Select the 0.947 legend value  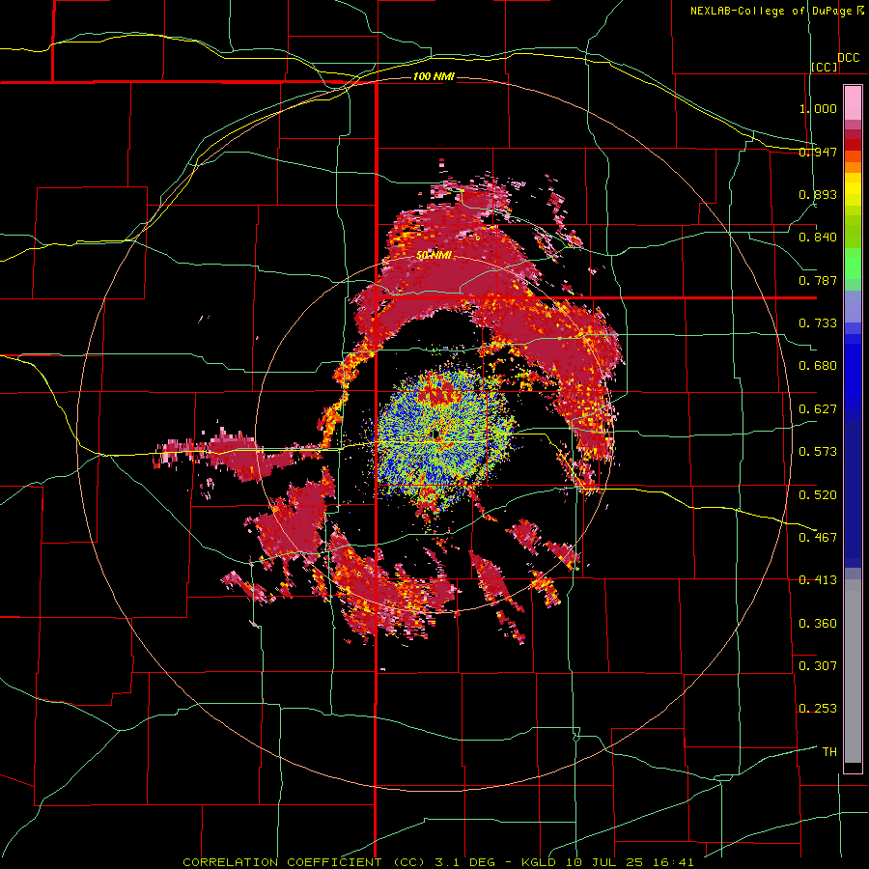point(818,152)
